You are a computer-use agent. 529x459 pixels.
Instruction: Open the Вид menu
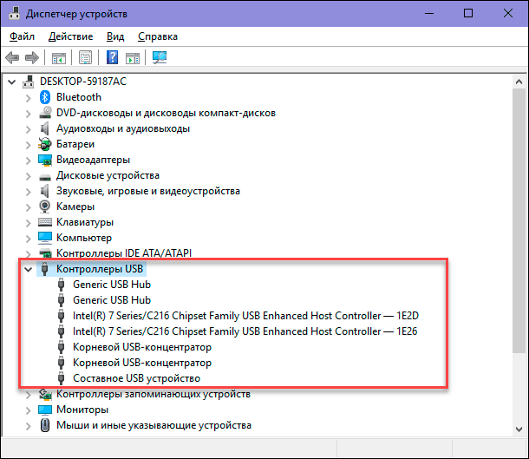115,36
